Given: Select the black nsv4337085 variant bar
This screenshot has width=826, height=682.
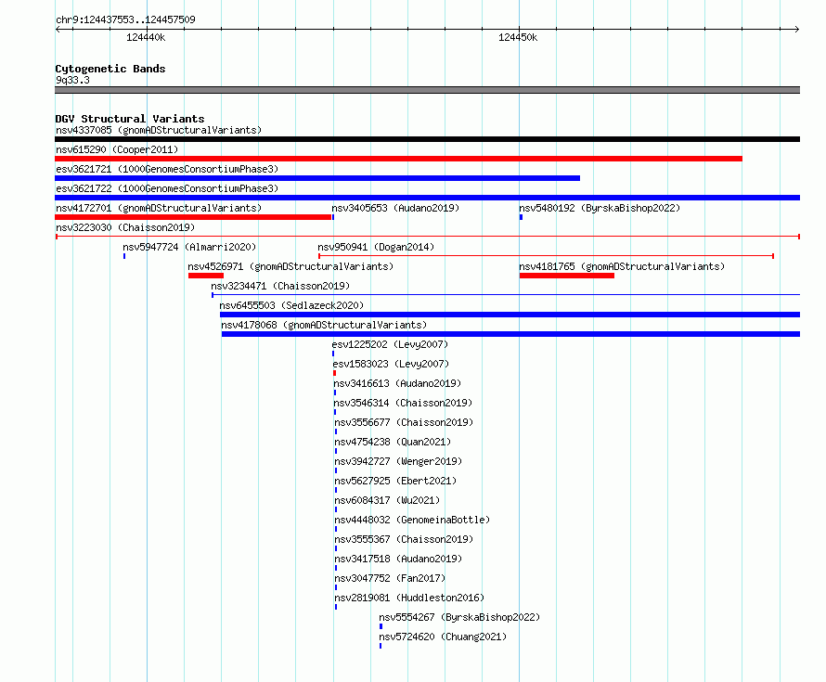Looking at the screenshot, I should (x=427, y=139).
